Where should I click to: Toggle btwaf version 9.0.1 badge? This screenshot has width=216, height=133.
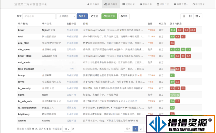coord(180,30)
